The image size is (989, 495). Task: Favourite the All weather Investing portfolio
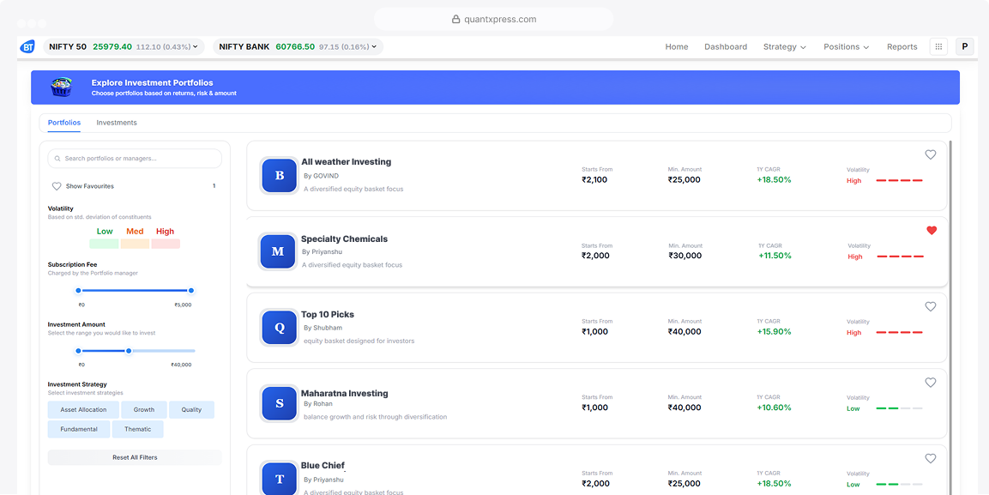point(931,154)
